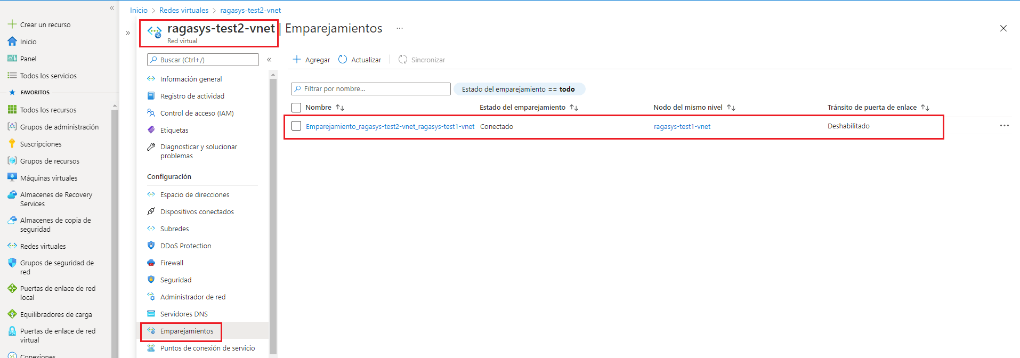Open the row's three-dot context menu
Image resolution: width=1020 pixels, height=358 pixels.
1005,126
